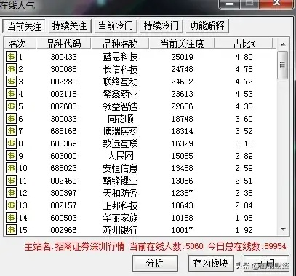Image resolution: width=296 pixels, height=276 pixels.
Task: Select stock name 蓝思科技
Action: pyautogui.click(x=120, y=57)
